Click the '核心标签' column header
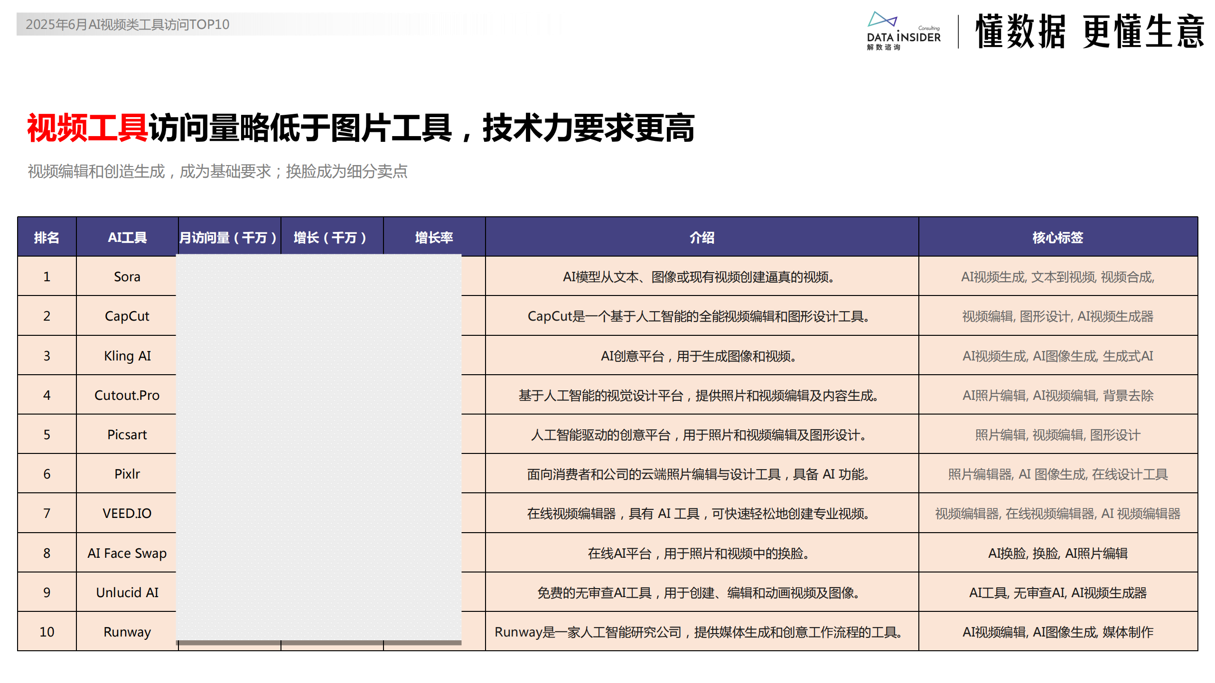The width and height of the screenshot is (1215, 683). pos(1058,237)
